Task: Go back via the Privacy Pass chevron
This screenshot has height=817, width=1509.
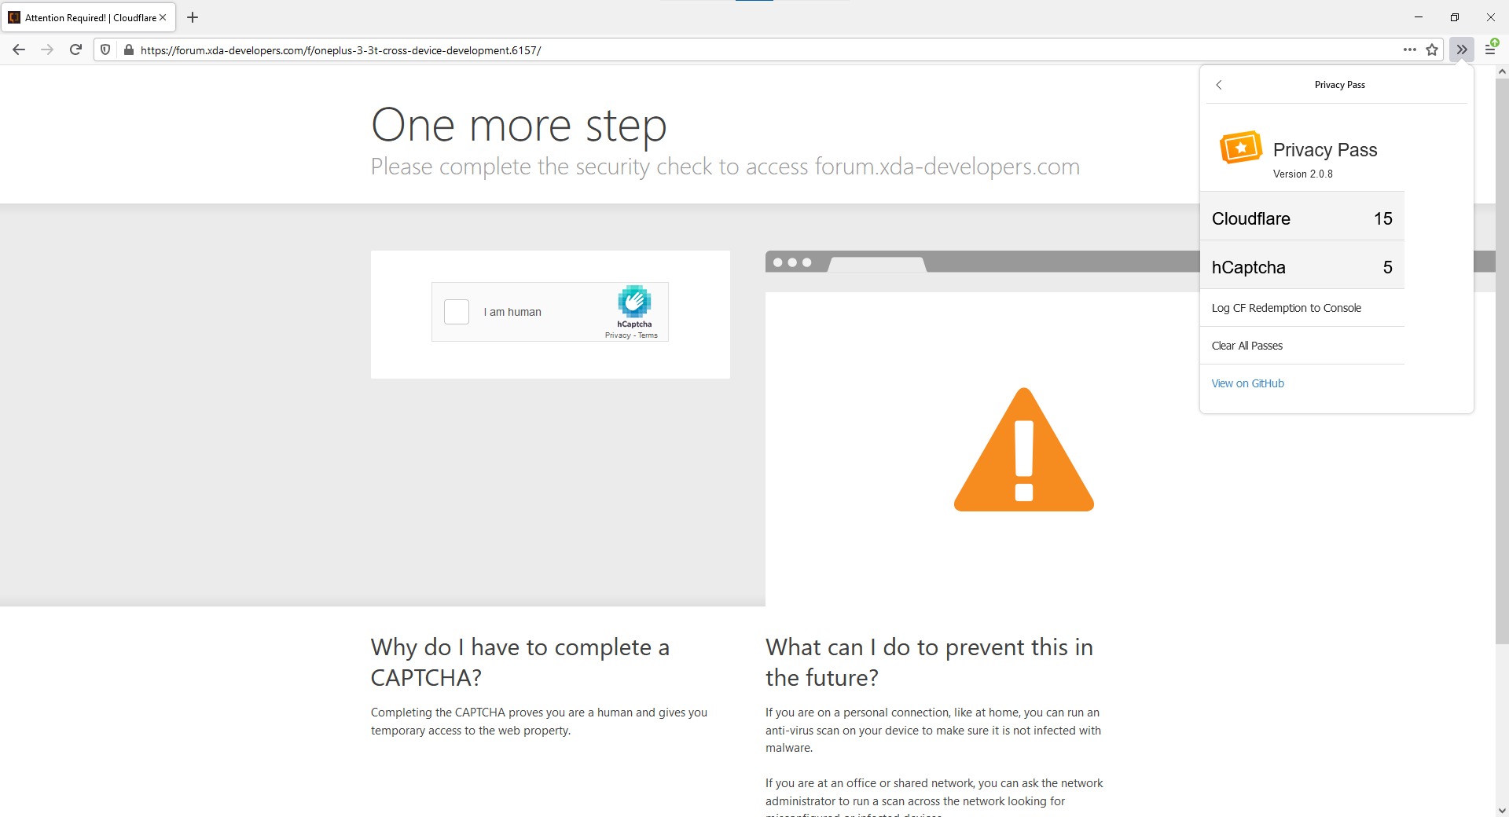Action: click(x=1219, y=84)
